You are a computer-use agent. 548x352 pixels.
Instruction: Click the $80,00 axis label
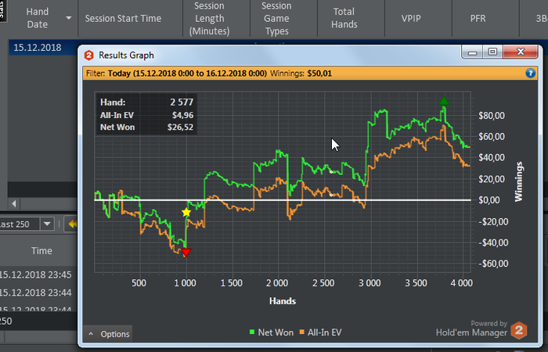492,116
